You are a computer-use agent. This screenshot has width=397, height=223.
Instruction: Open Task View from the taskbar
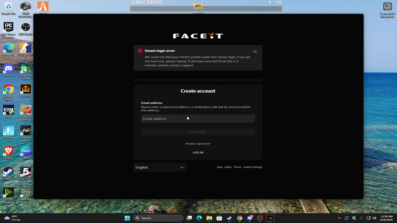[189, 218]
